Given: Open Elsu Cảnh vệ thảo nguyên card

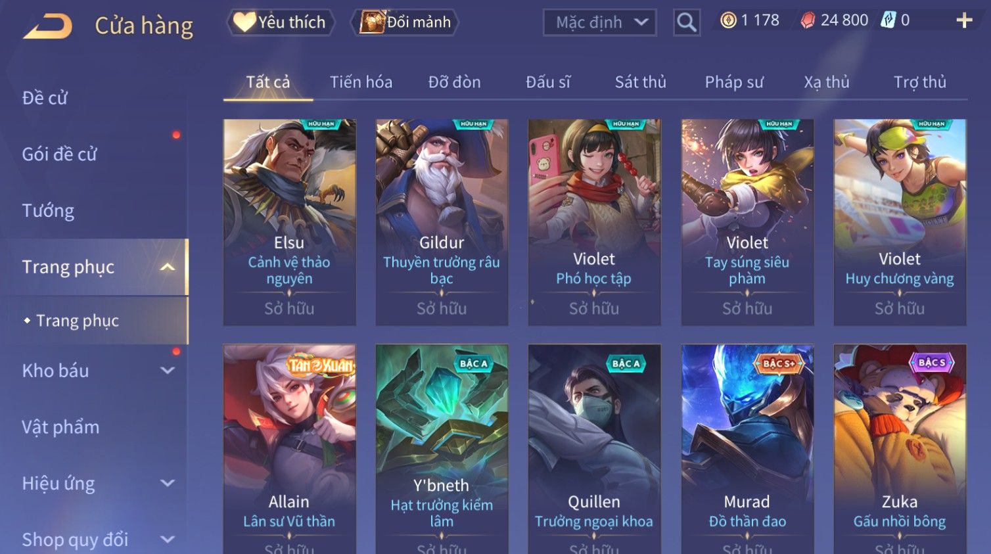Looking at the screenshot, I should click(x=289, y=222).
